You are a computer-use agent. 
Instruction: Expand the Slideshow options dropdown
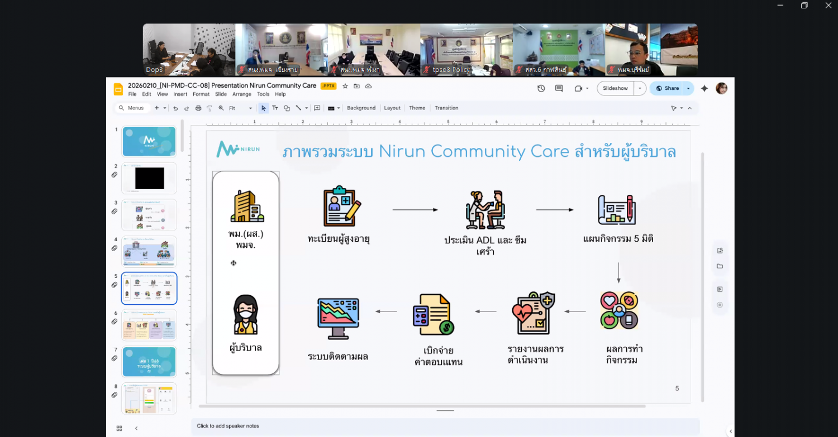(640, 88)
